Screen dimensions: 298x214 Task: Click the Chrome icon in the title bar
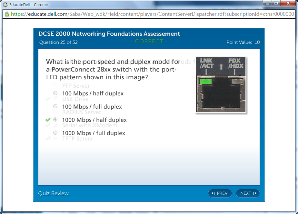[5, 5]
